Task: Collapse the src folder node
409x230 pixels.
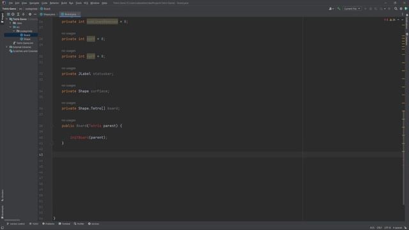Action: [x=10, y=27]
